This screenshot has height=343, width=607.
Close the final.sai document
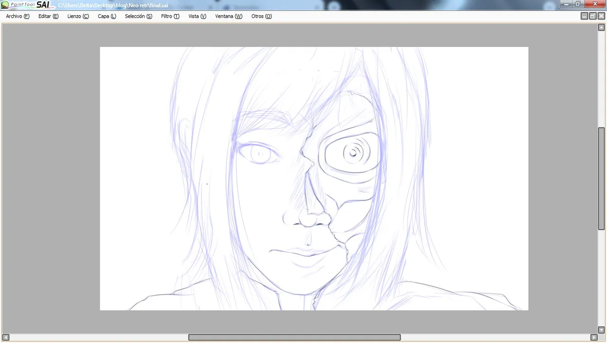601,16
